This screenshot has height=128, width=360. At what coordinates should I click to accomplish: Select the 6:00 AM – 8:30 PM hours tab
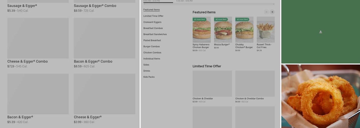[x=151, y=1]
